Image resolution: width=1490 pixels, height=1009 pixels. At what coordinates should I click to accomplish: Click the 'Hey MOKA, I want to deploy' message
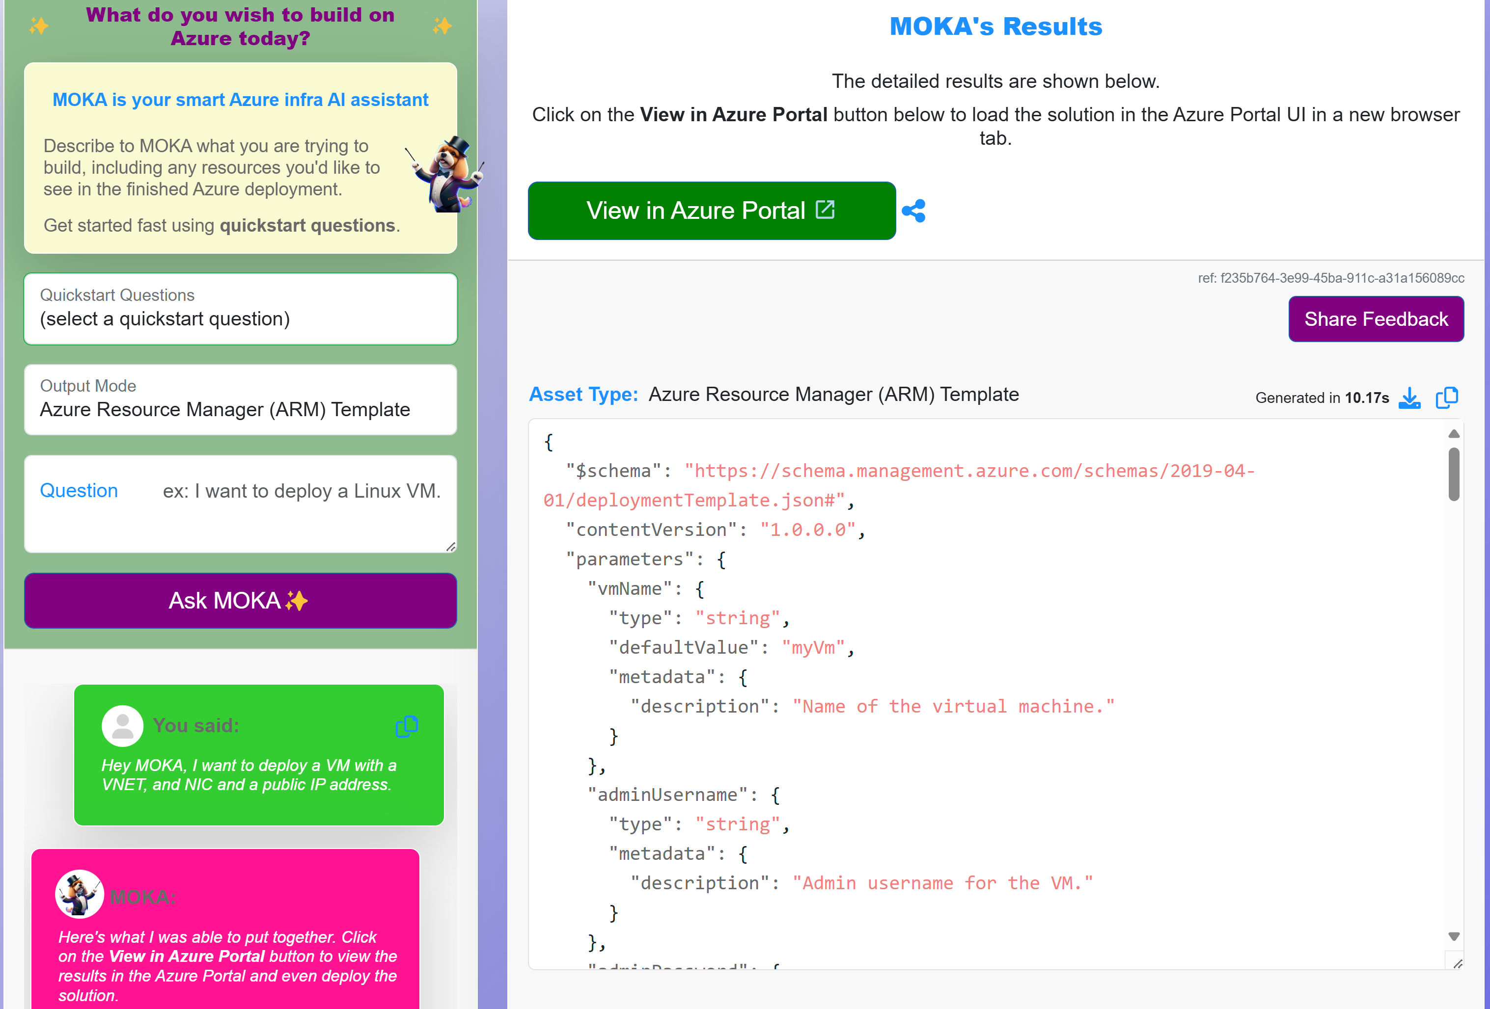[x=249, y=775]
